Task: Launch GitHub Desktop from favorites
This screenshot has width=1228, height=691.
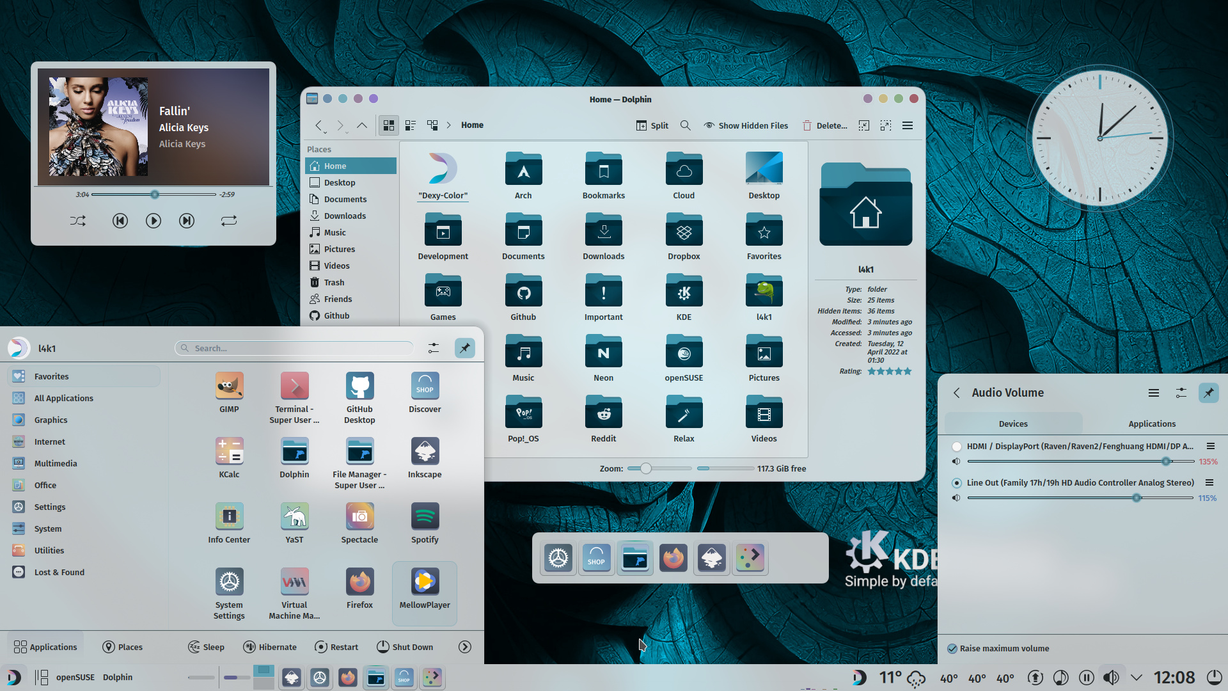Action: (359, 397)
